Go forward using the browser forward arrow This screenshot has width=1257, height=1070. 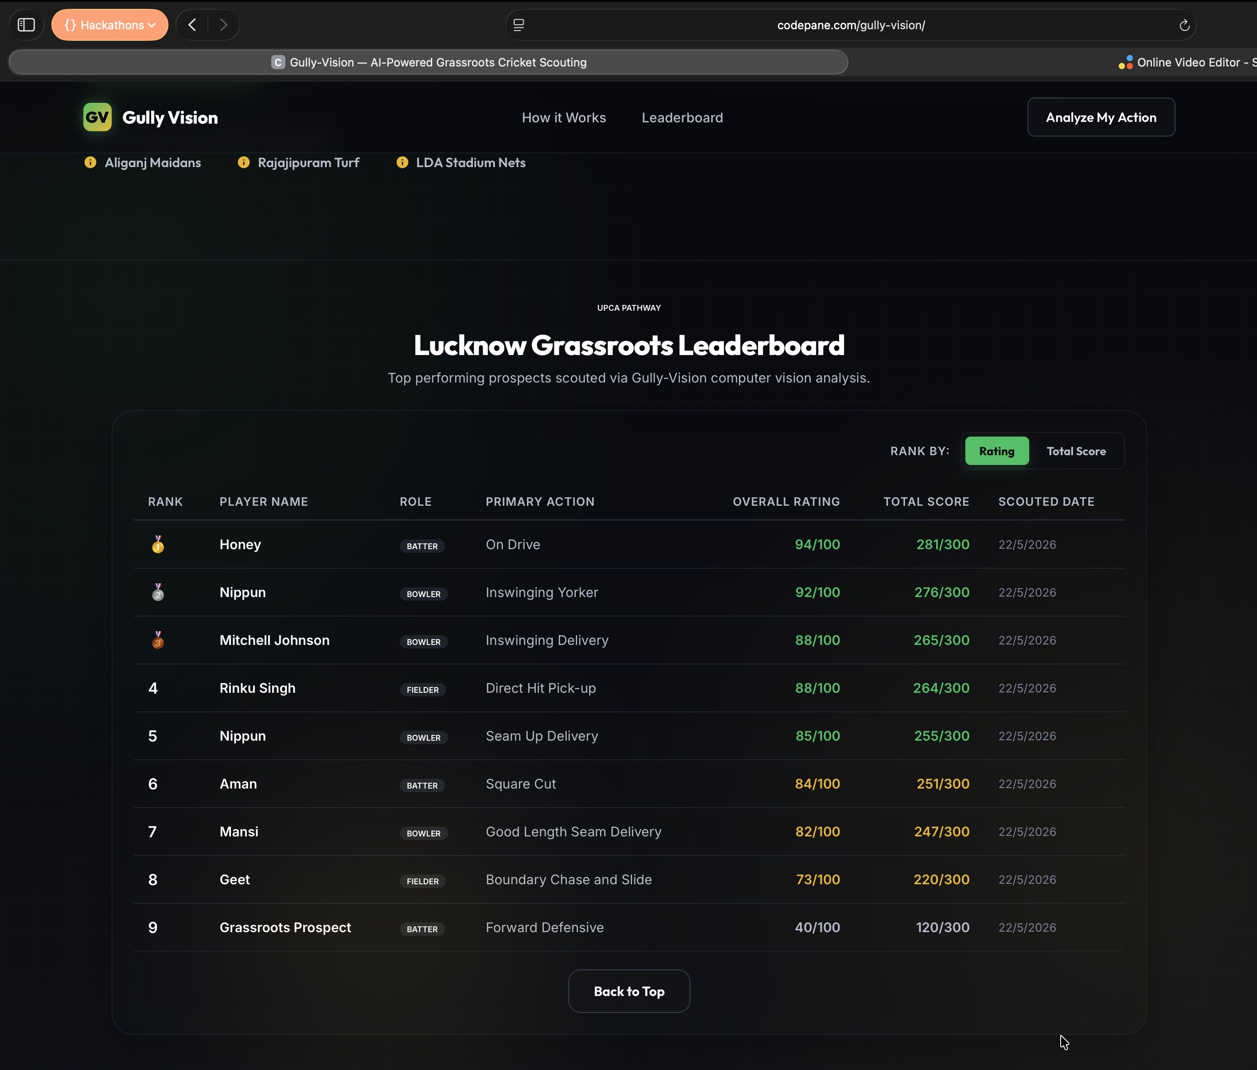pos(223,25)
